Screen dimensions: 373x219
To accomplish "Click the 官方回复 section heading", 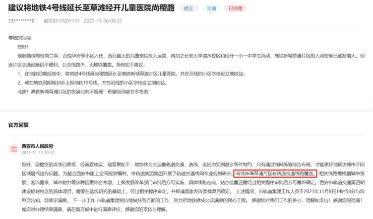I will coord(18,124).
